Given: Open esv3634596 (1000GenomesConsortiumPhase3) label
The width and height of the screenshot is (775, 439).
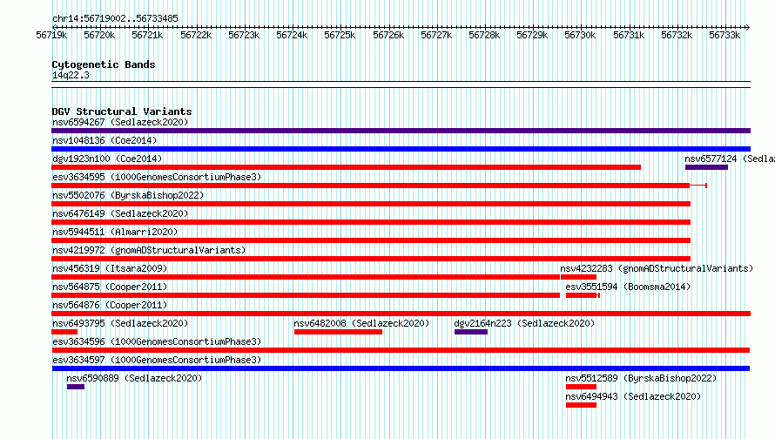Looking at the screenshot, I should [157, 341].
